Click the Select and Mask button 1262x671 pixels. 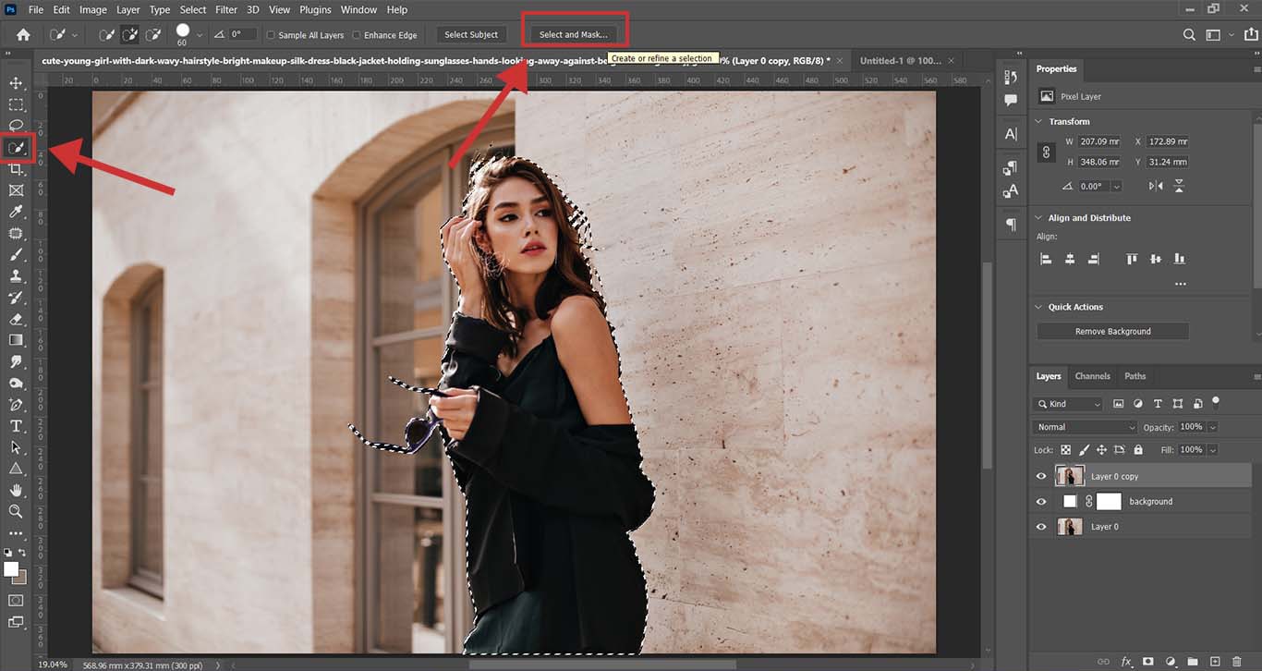(574, 35)
